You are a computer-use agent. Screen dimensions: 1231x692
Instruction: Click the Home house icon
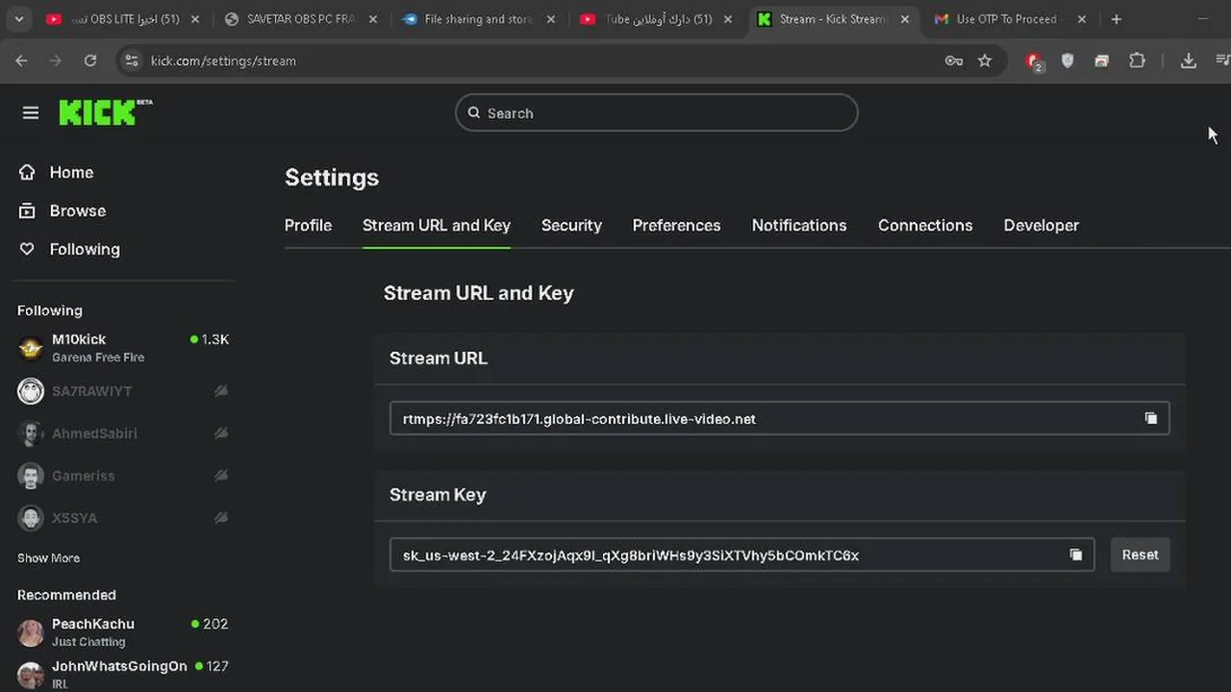click(x=27, y=172)
